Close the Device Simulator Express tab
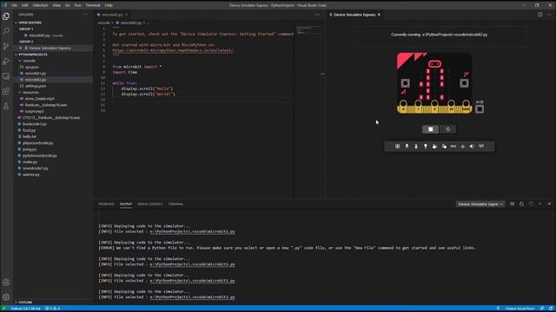The height and width of the screenshot is (312, 556). (x=379, y=15)
